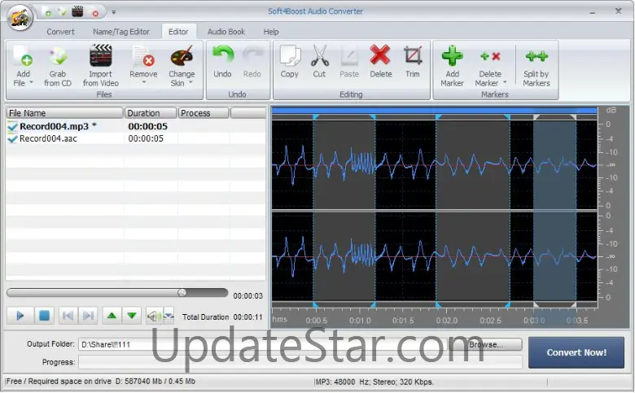Click Import from Video icon
Viewport: 635px width, 393px height.
pyautogui.click(x=100, y=56)
